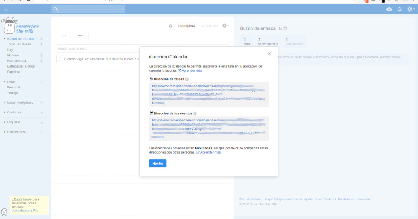Expand Listas Inteligentes section
418x219 pixels.
click(5, 103)
